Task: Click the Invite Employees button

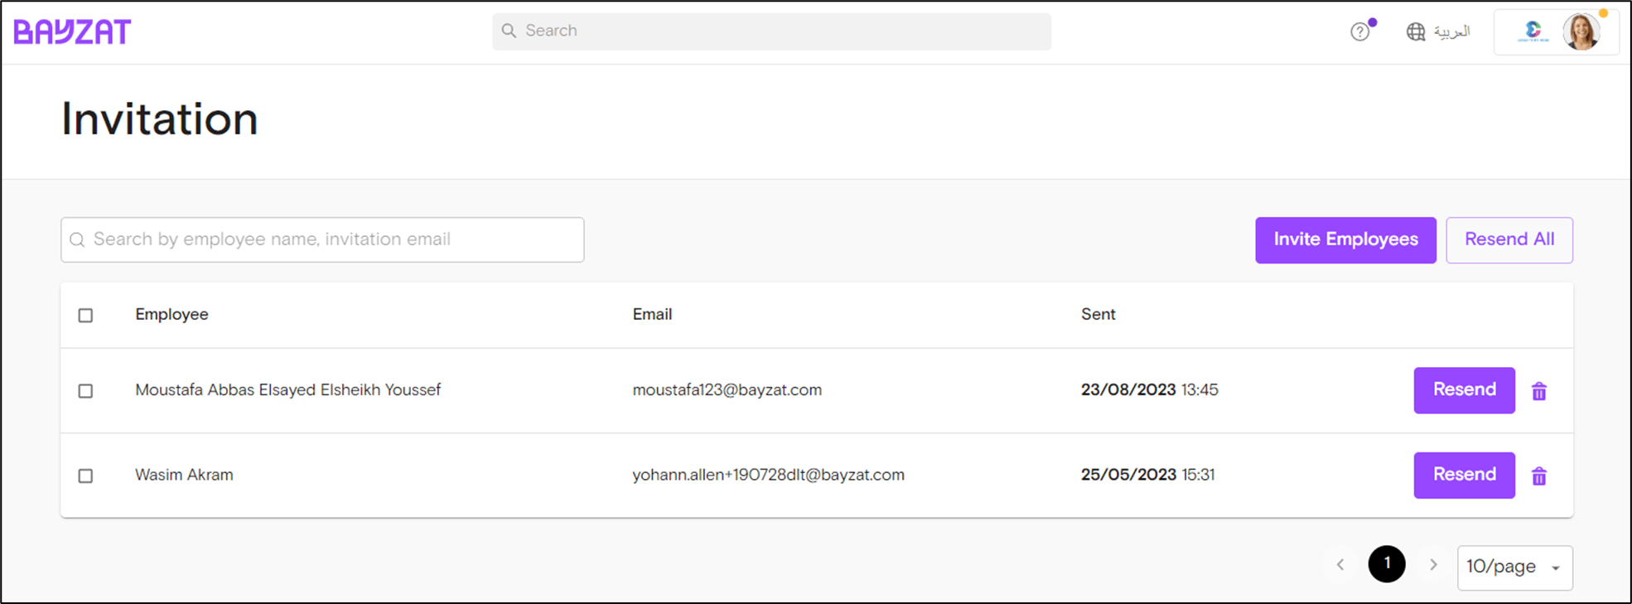Action: click(1345, 239)
